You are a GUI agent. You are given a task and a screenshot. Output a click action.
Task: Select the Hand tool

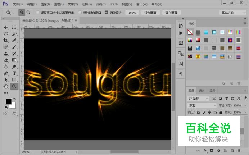tap(6, 86)
